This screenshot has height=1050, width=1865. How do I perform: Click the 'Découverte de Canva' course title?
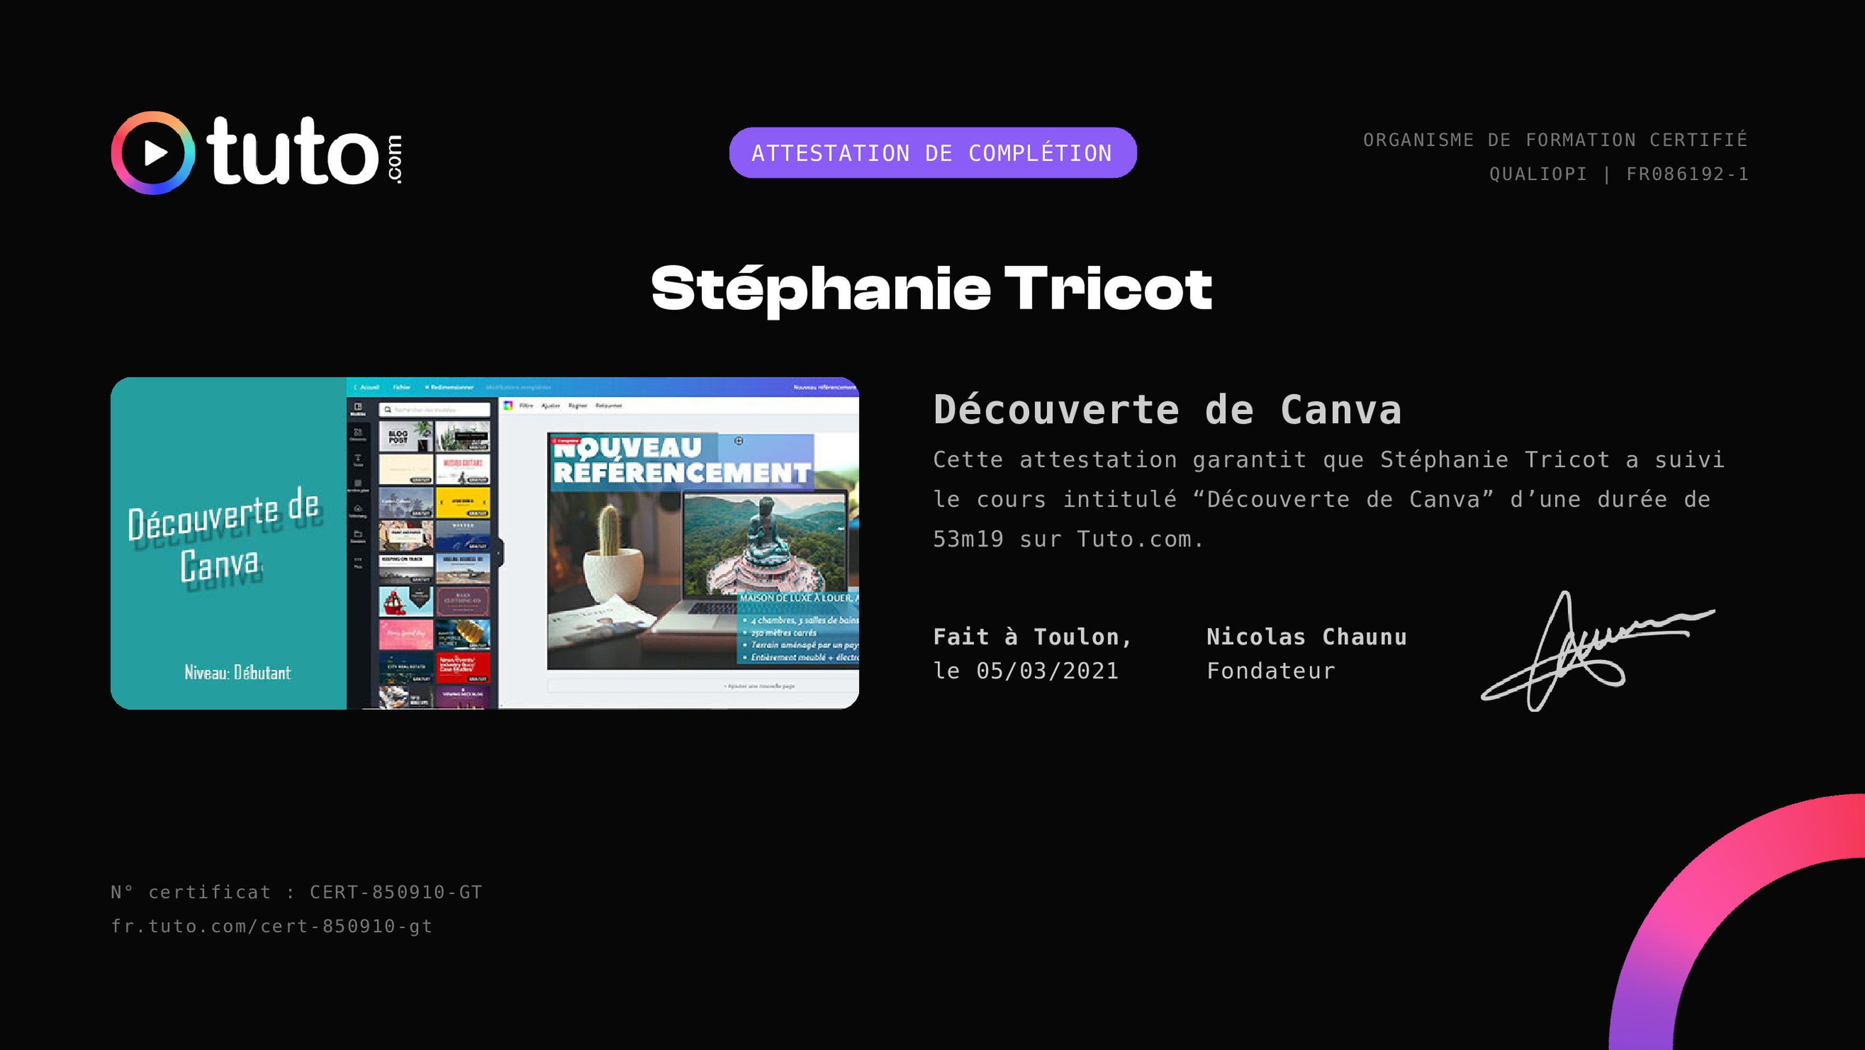tap(1167, 410)
